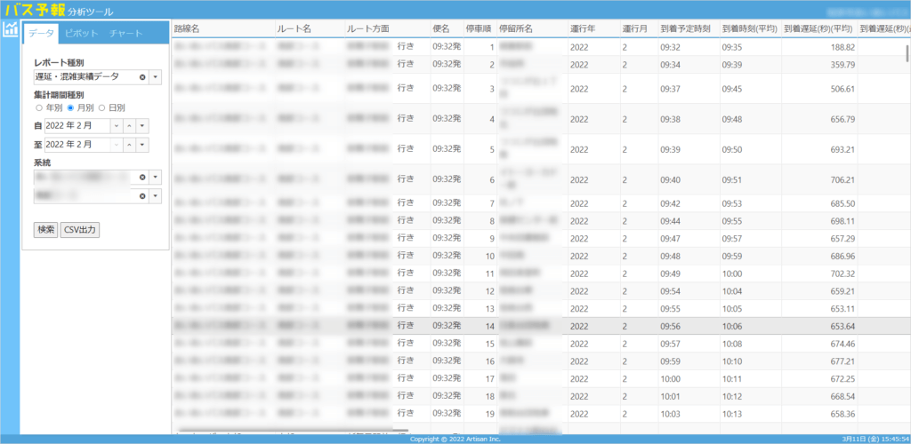Click the chart analysis icon in left sidebar
Viewport: 911px width, 444px height.
pyautogui.click(x=10, y=29)
